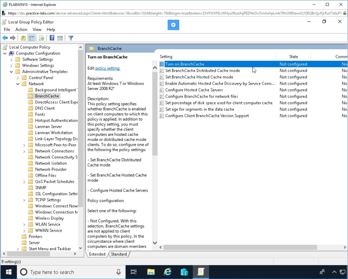Image resolution: width=348 pixels, height=279 pixels.
Task: Expand the WLAN Service node
Action: 24,225
